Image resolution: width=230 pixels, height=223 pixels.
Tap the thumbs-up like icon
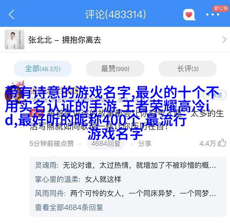[222, 143]
